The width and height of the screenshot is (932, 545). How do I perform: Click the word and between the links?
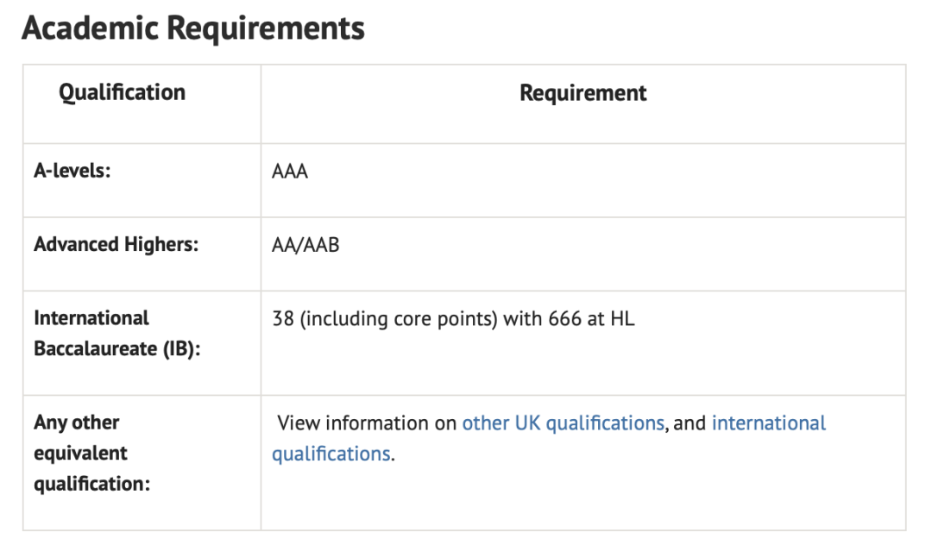point(690,423)
